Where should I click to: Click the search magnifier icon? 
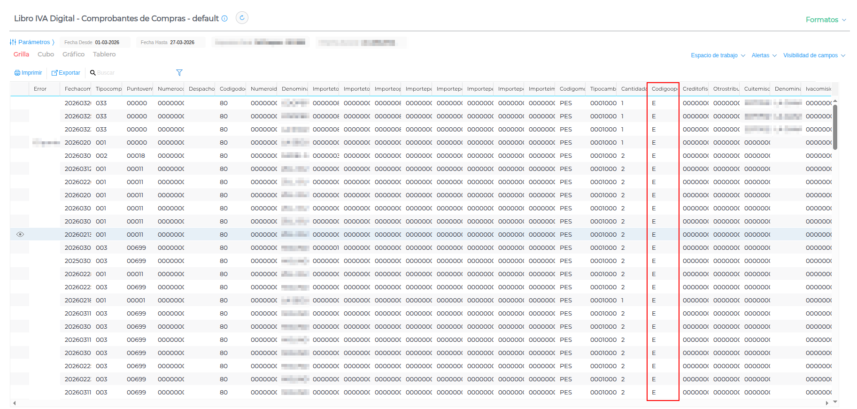93,73
